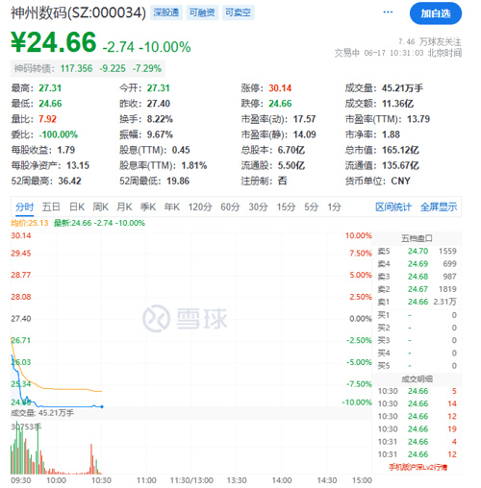
Task: Click the 手机版沪深Lv2行情 link
Action: click(418, 467)
